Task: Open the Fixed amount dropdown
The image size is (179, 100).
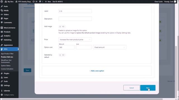Action: [110, 47]
